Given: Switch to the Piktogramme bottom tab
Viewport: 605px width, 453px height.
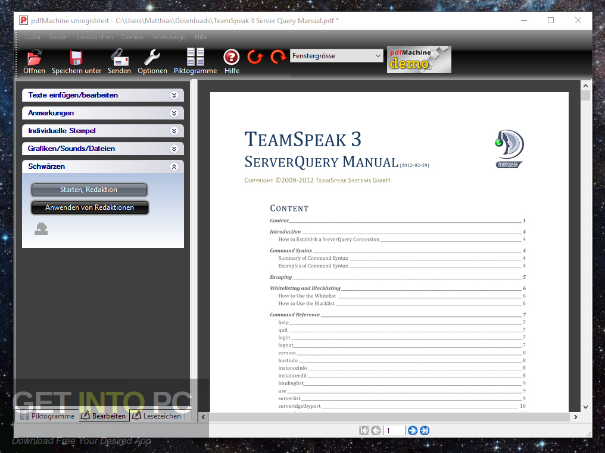Looking at the screenshot, I should (47, 416).
